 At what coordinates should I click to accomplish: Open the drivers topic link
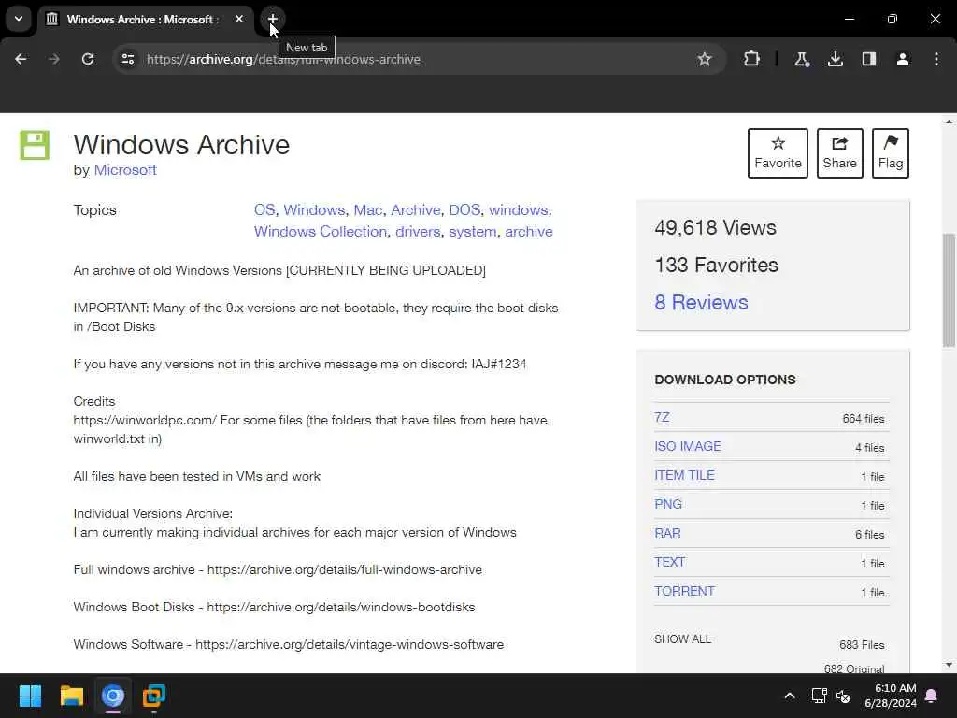418,232
